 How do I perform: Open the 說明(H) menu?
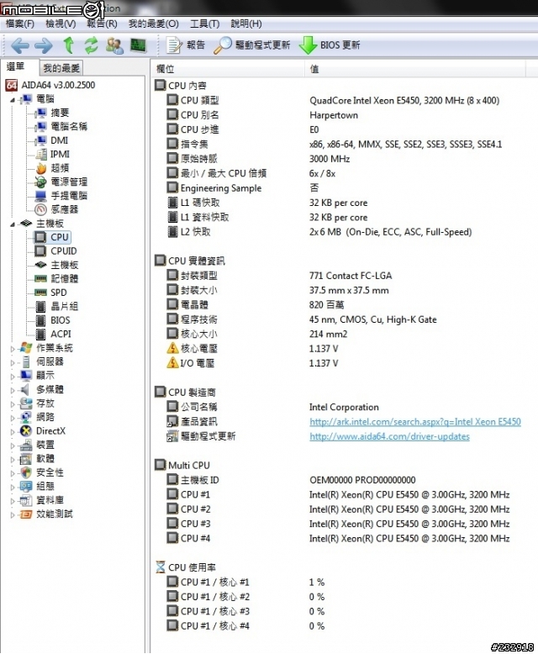click(x=246, y=24)
